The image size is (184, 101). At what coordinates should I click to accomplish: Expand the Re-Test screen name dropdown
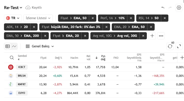pyautogui.click(x=13, y=8)
